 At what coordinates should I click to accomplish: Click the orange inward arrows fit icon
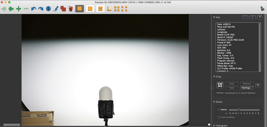point(117,9)
